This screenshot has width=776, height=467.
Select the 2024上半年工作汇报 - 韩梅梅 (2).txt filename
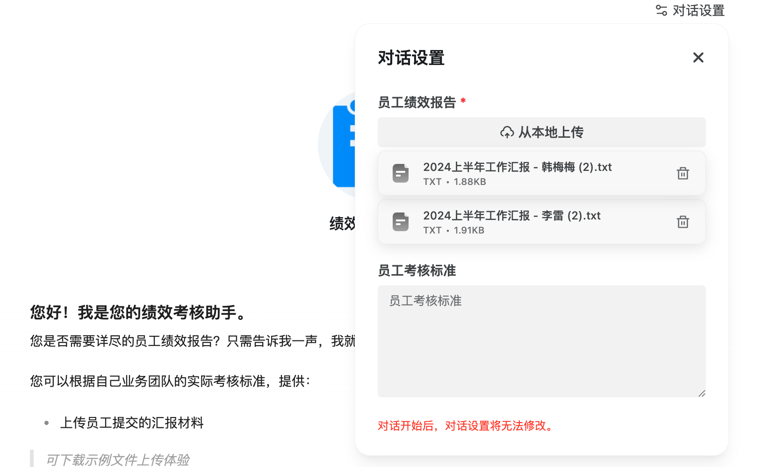coord(517,167)
